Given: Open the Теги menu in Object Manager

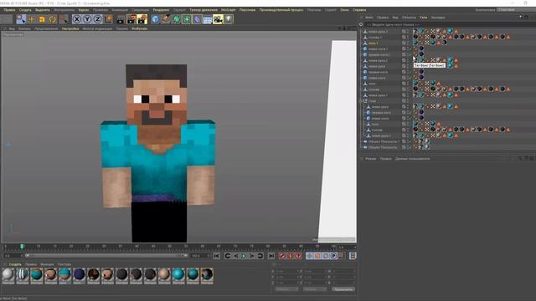Looking at the screenshot, I should point(423,17).
